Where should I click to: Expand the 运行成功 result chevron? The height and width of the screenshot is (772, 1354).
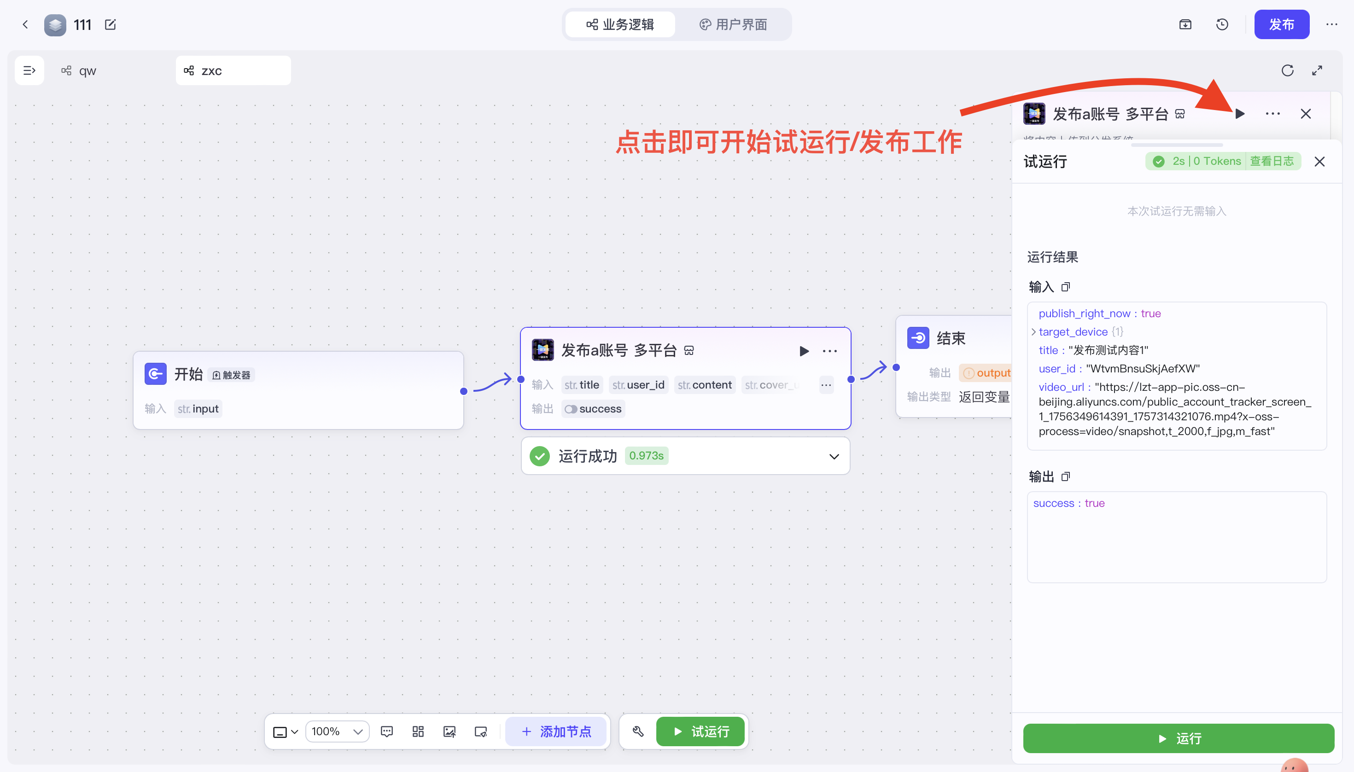pyautogui.click(x=834, y=456)
